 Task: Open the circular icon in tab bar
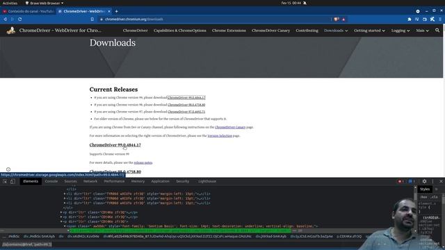418,11
